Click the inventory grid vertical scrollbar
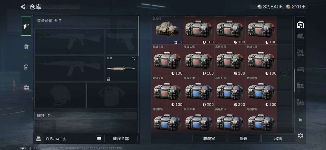 (x=294, y=80)
